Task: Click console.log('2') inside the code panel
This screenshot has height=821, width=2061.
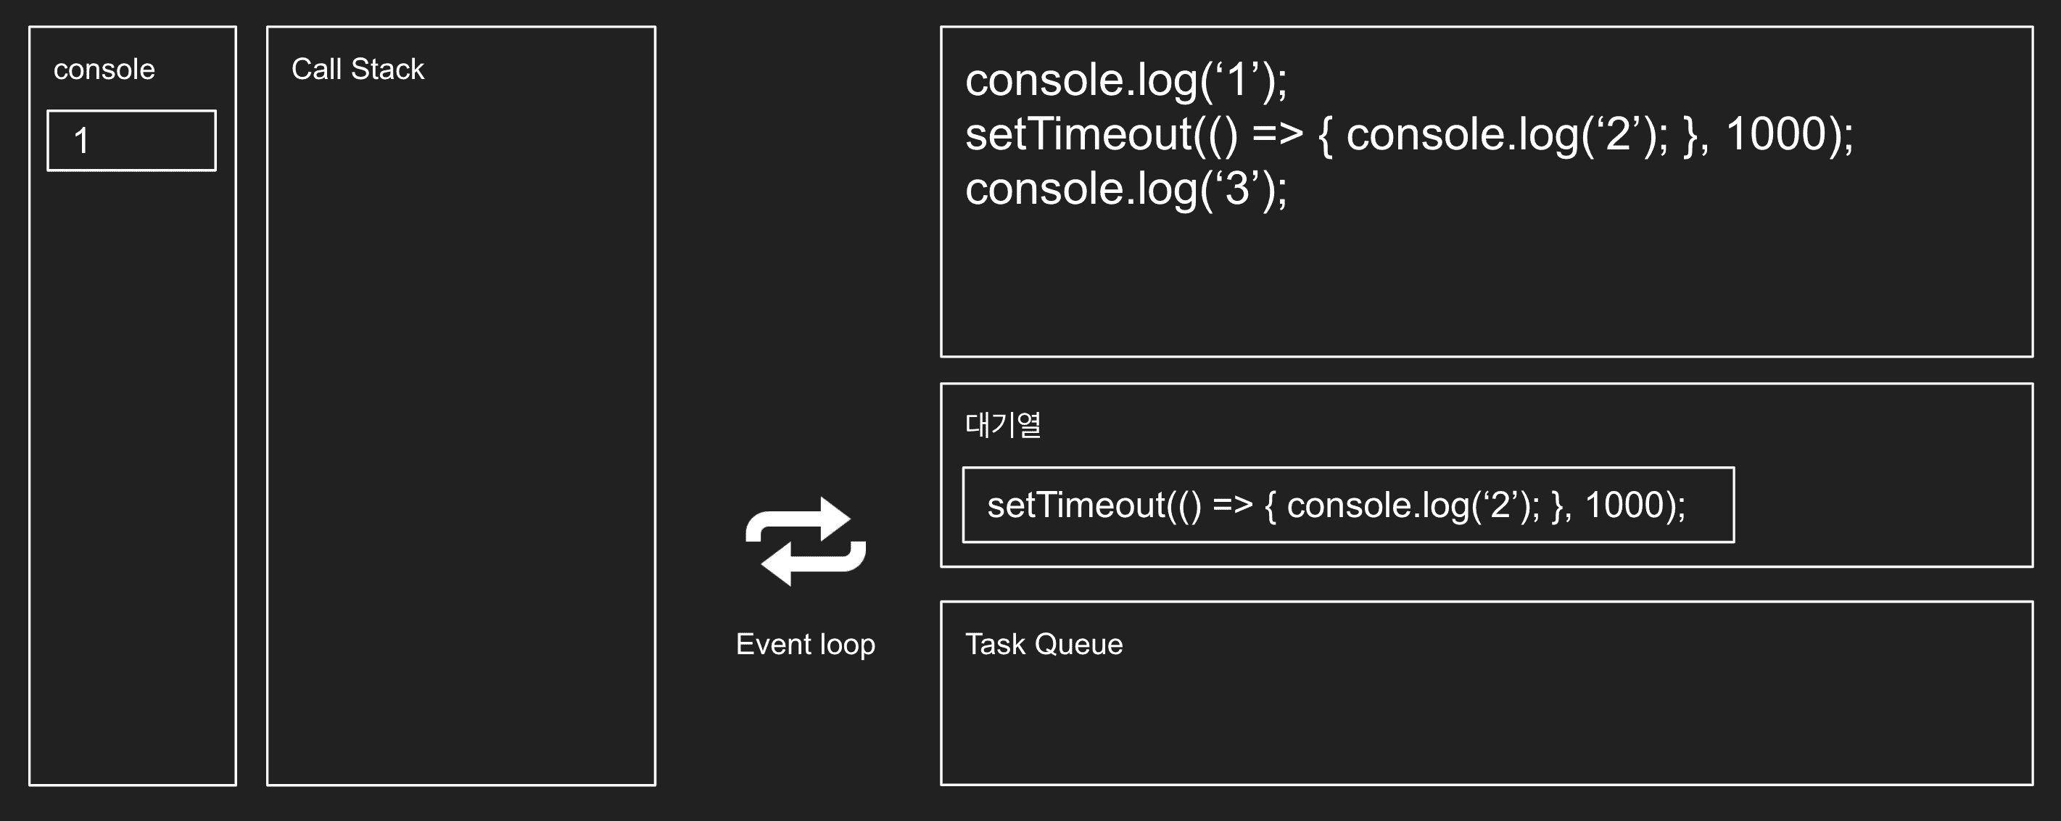Action: (1506, 133)
